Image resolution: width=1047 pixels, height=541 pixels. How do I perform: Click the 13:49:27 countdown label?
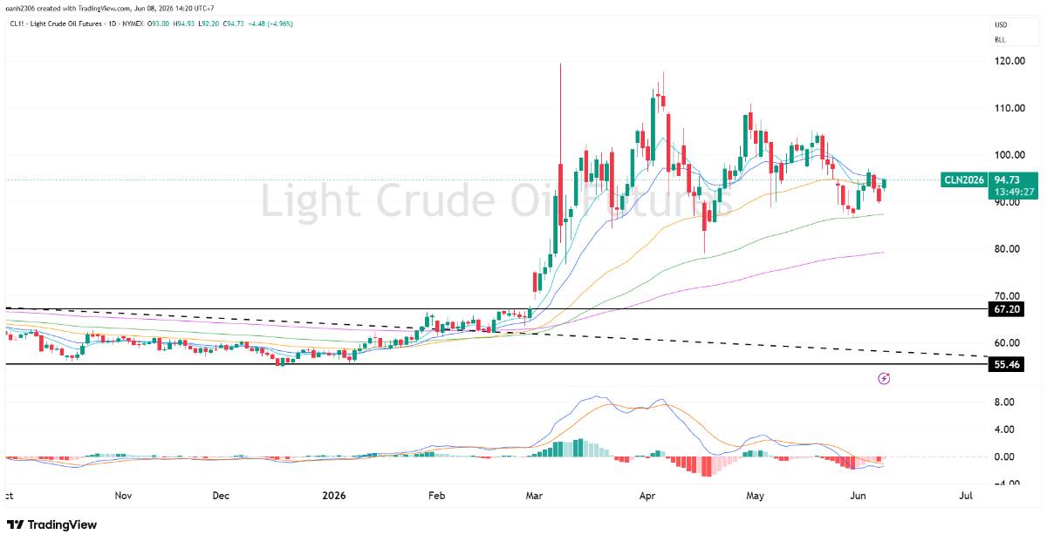(1014, 193)
